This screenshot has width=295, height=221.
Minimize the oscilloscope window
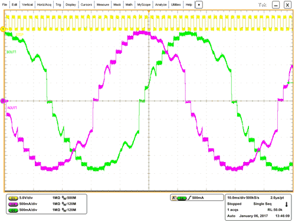[276, 5]
